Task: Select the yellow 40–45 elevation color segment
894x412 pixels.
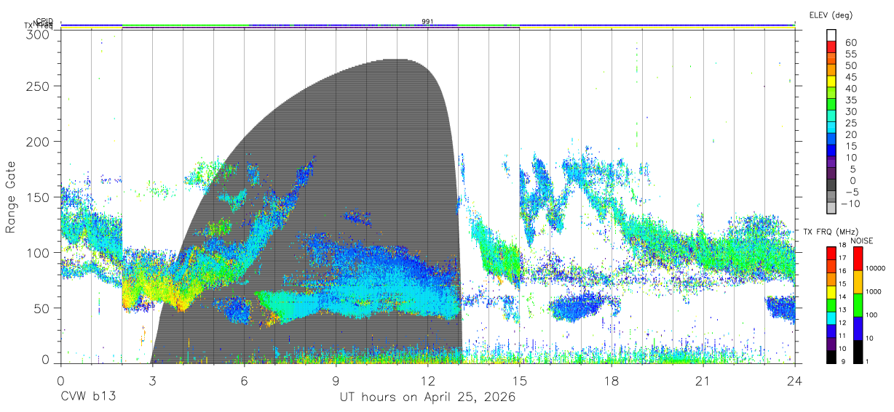Action: [x=832, y=83]
